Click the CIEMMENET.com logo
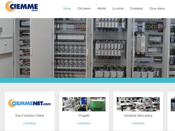The image size is (175, 131). [29, 103]
